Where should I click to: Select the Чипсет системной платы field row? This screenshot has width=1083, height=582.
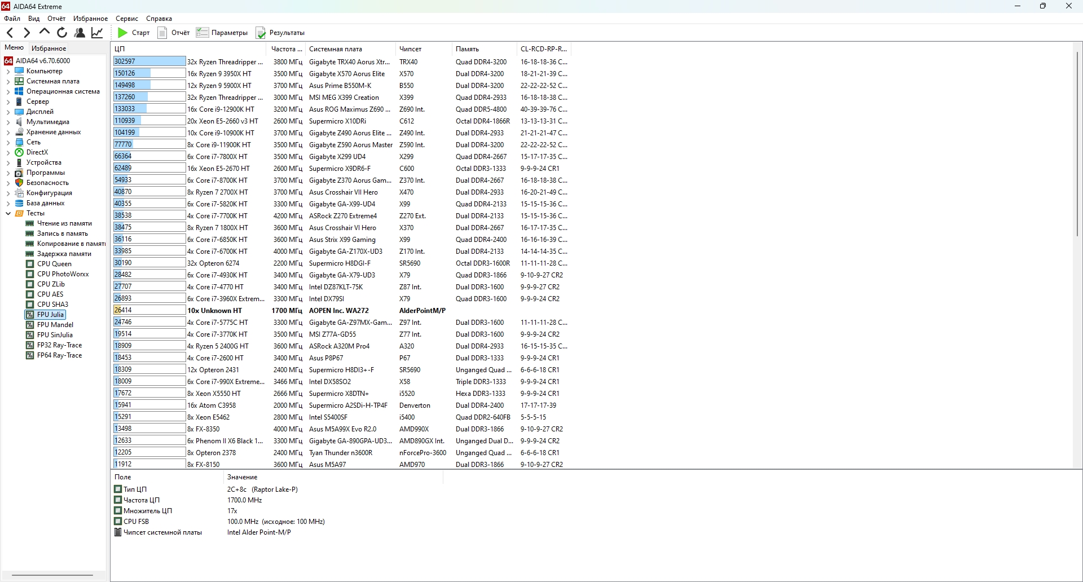pyautogui.click(x=278, y=532)
